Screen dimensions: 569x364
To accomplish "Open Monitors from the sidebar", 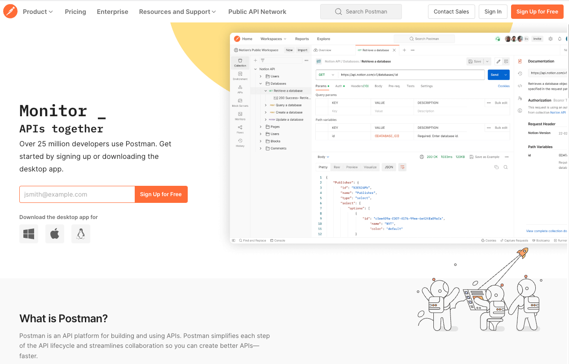I will [x=240, y=116].
